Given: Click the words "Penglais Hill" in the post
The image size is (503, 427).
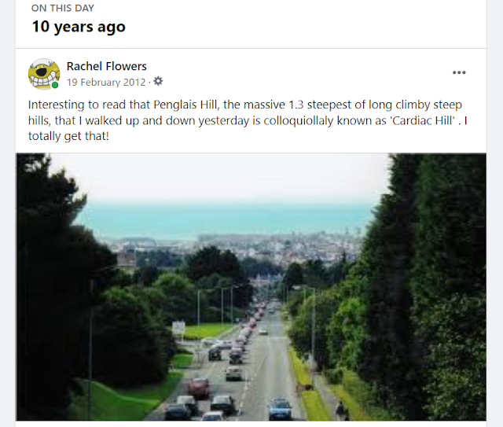Looking at the screenshot, I should point(150,105).
